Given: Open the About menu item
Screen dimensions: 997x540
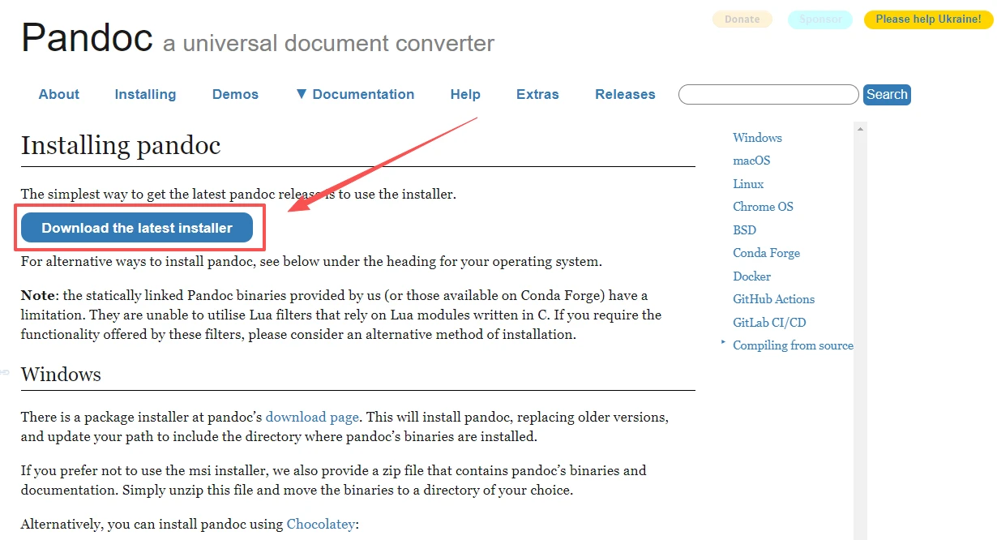Looking at the screenshot, I should click(x=59, y=94).
